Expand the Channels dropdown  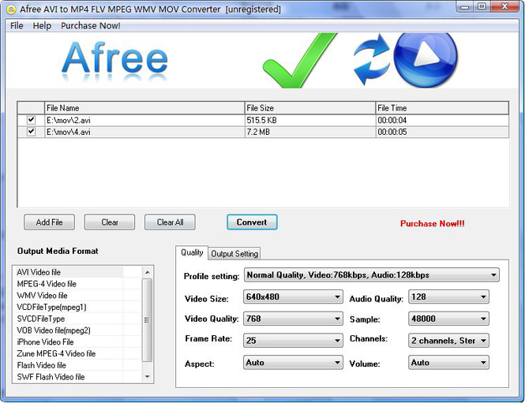pyautogui.click(x=448, y=341)
